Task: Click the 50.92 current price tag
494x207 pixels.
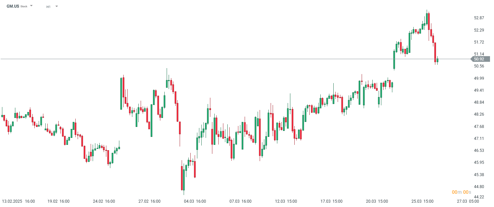Action: point(479,59)
